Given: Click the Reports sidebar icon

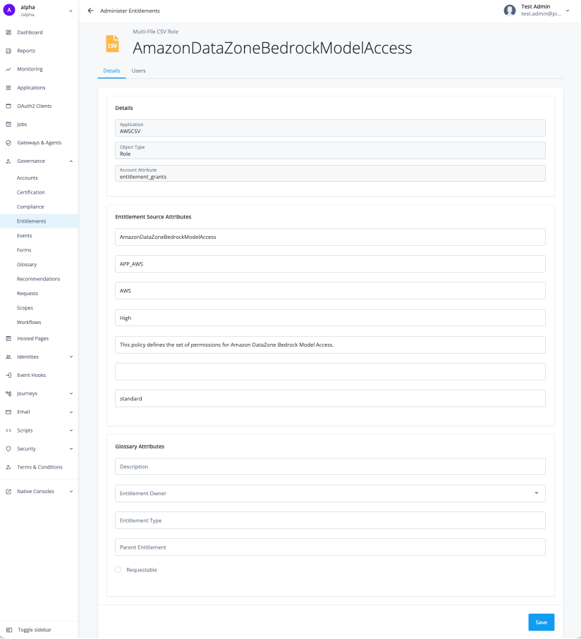Looking at the screenshot, I should pos(8,51).
